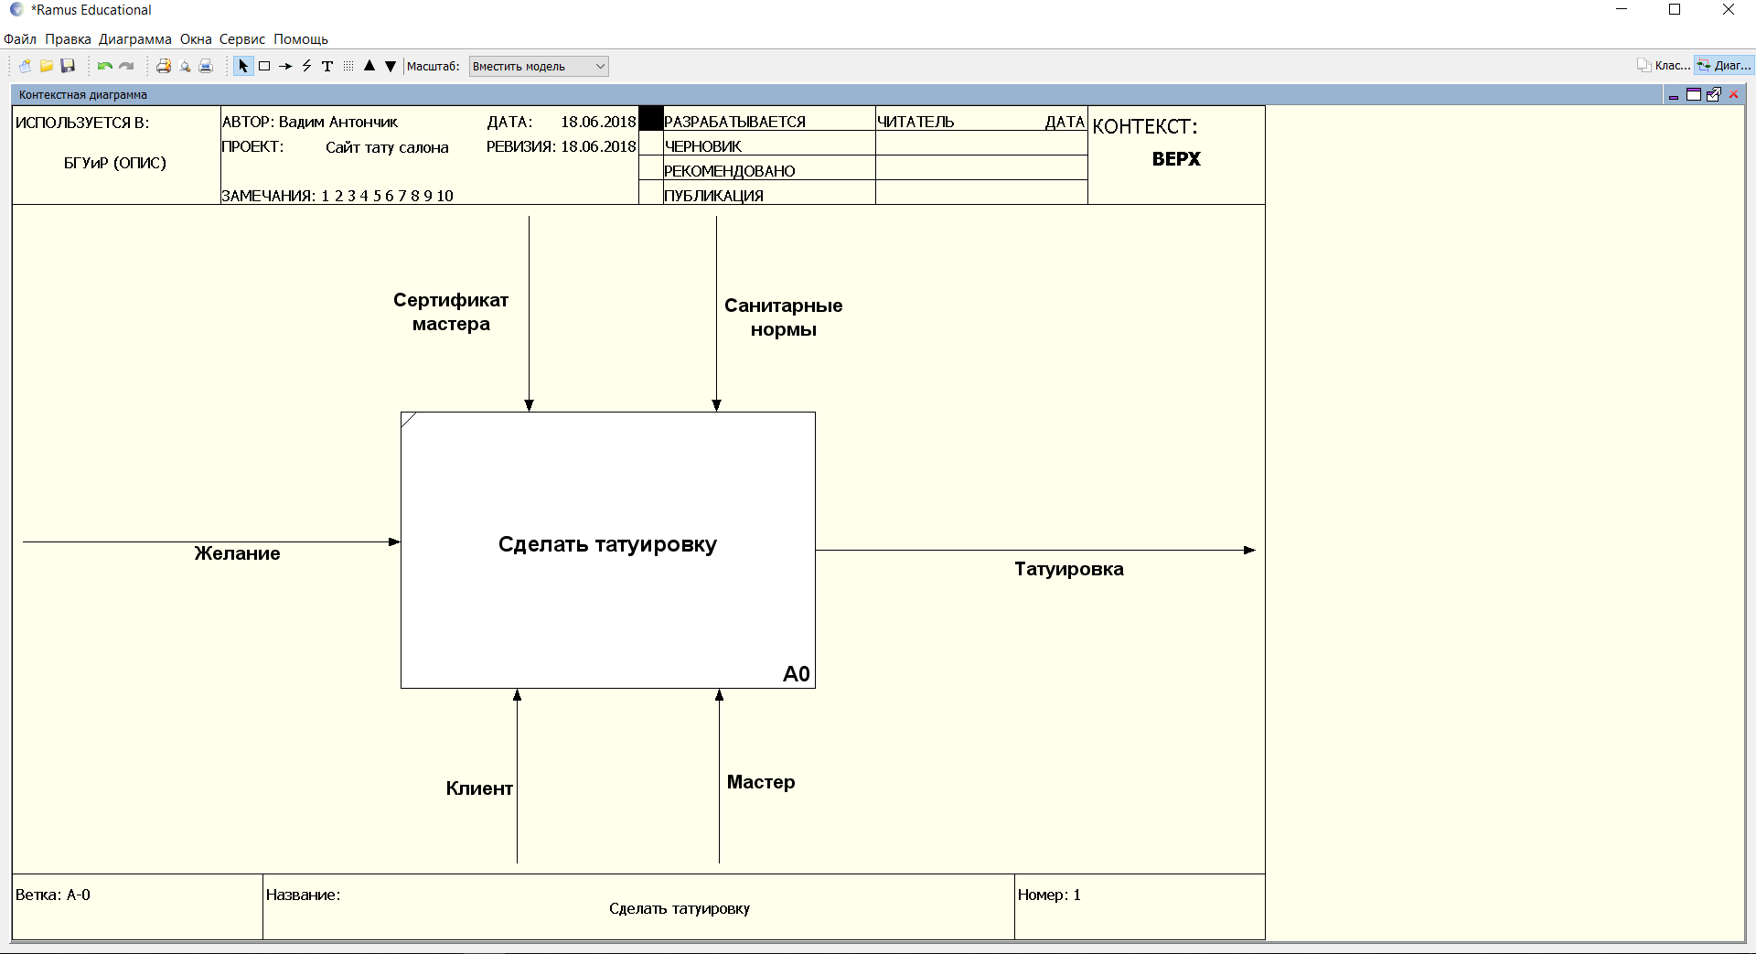Click the ПРОЕКТ 'Сайт тату салона' text
This screenshot has width=1756, height=954.
point(387,147)
